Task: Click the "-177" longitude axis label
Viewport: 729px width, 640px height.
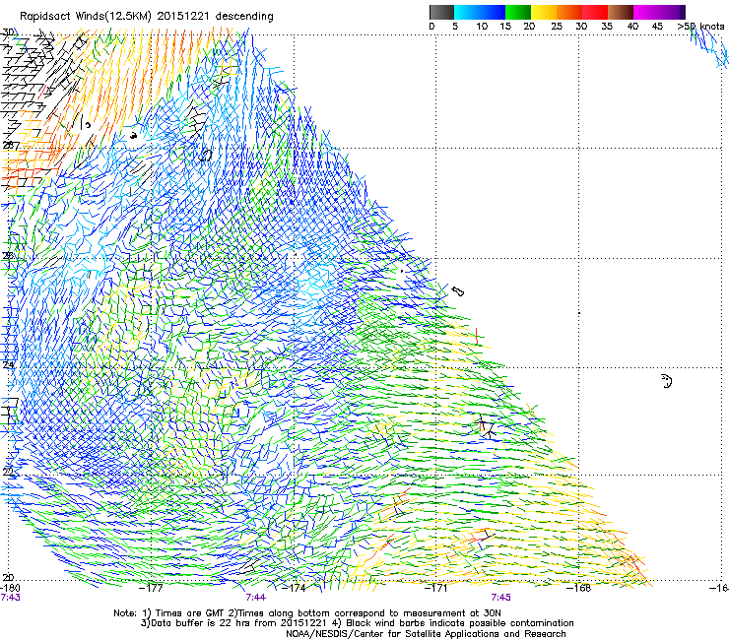Action: (x=152, y=588)
